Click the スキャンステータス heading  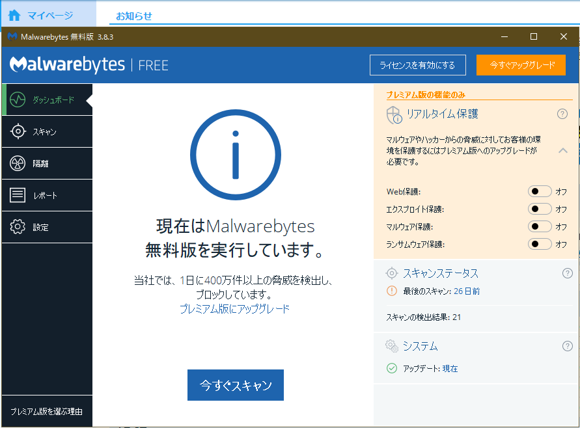441,273
